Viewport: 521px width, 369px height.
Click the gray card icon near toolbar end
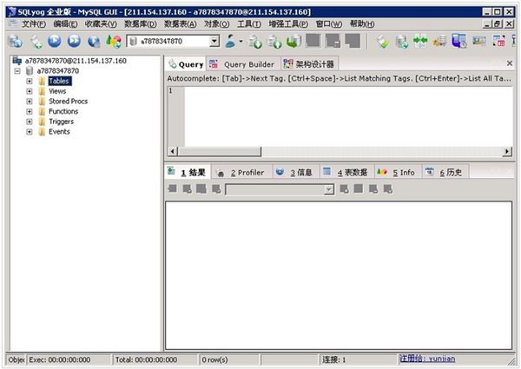pos(479,41)
